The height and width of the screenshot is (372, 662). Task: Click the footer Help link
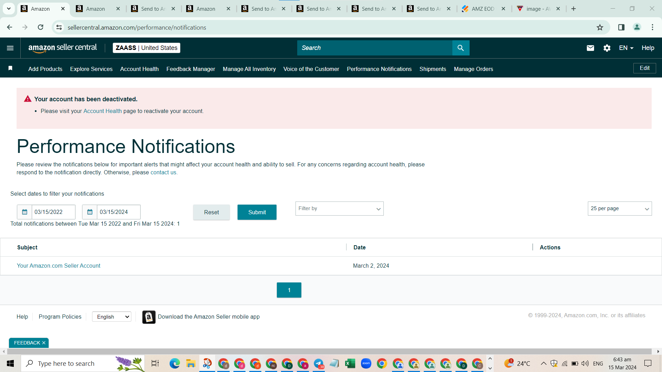point(22,317)
